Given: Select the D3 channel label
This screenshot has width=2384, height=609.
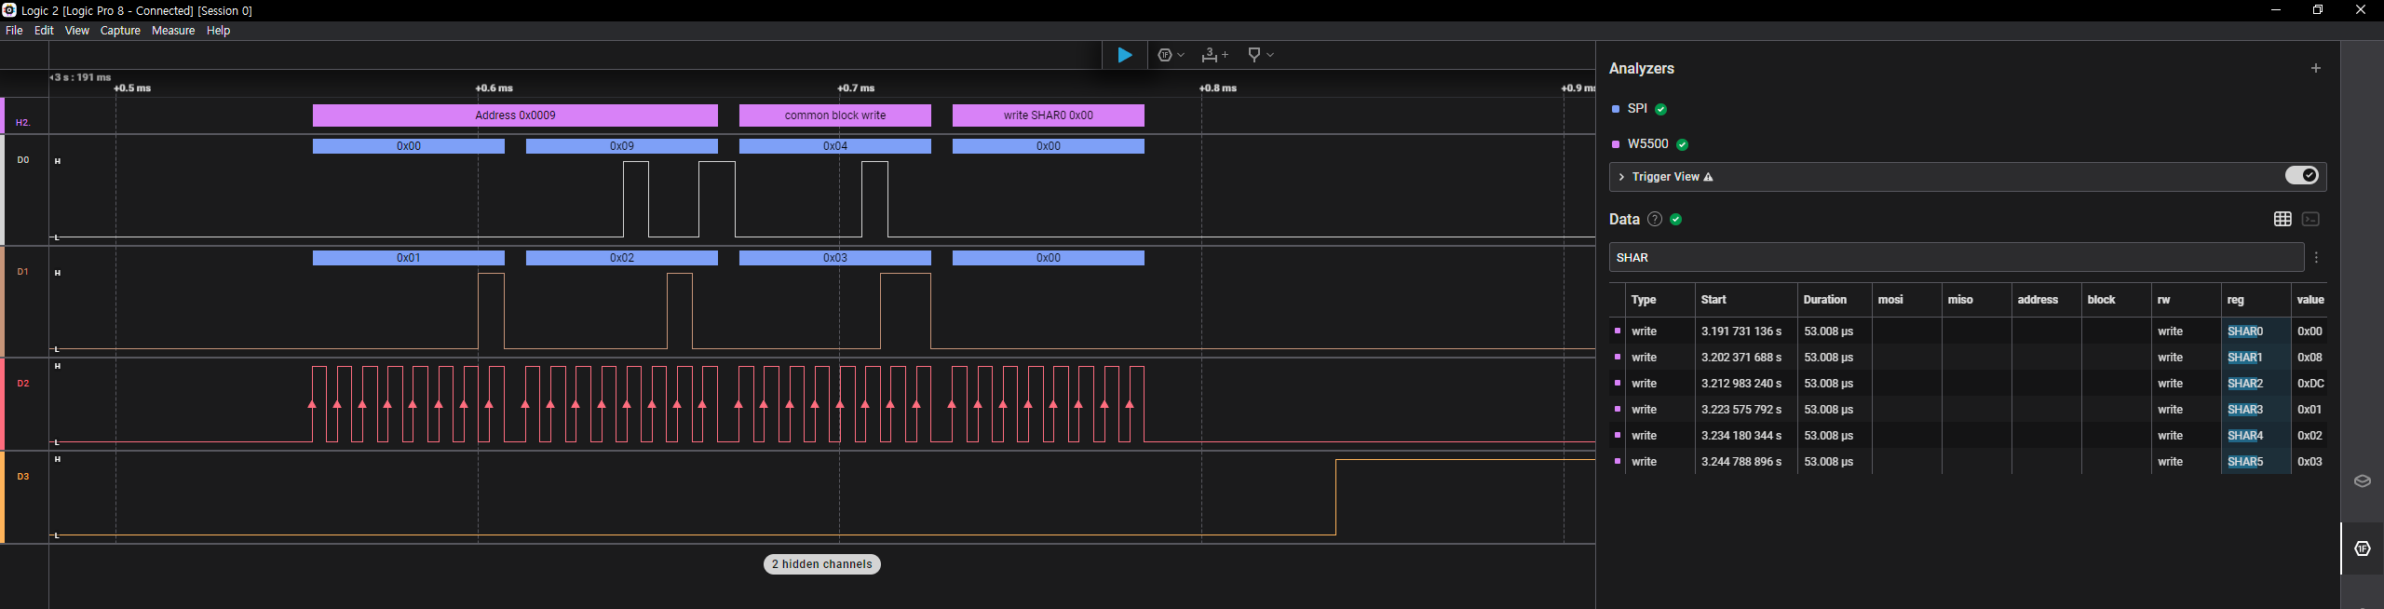Looking at the screenshot, I should click(23, 477).
